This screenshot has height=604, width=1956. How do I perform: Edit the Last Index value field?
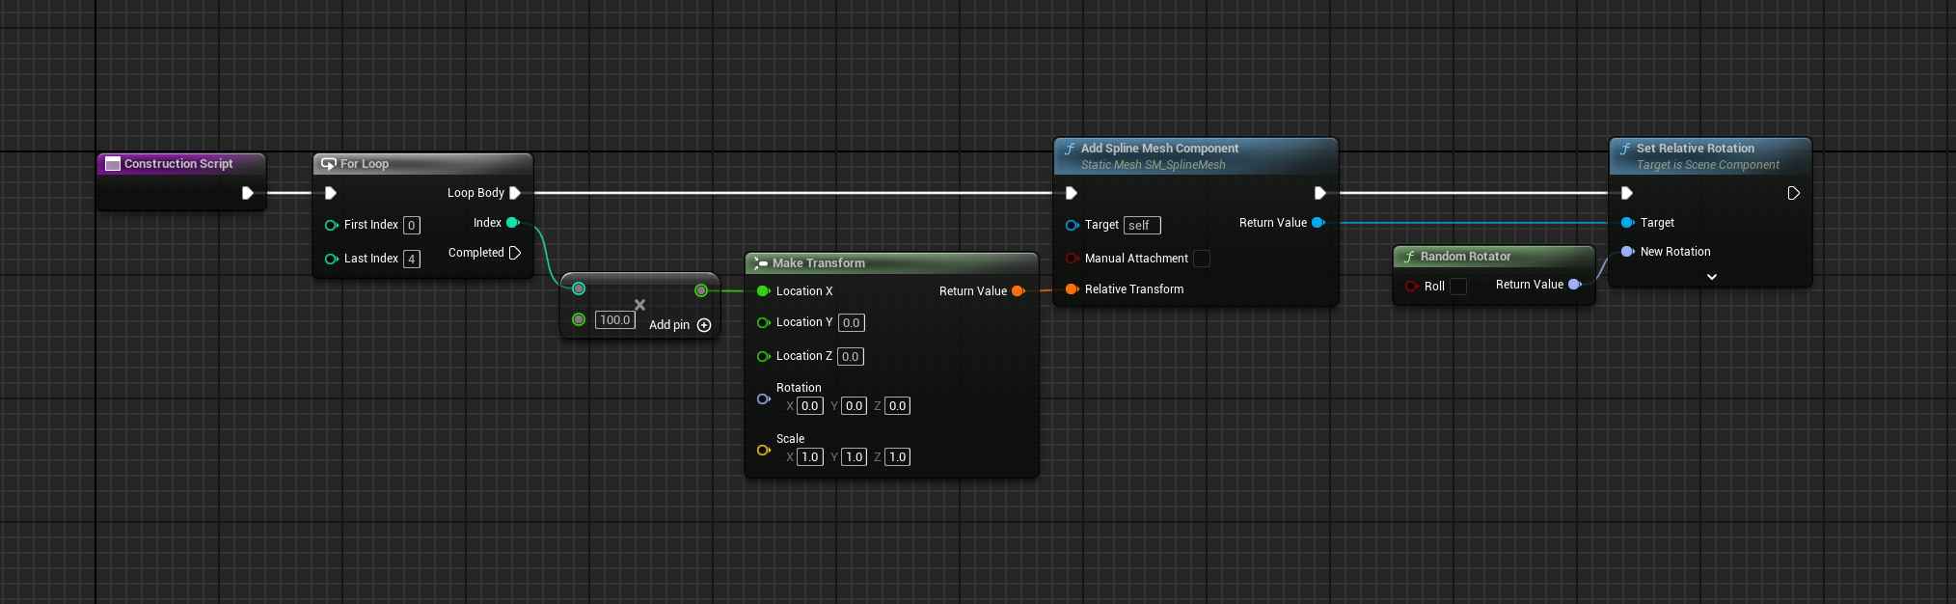pyautogui.click(x=412, y=259)
